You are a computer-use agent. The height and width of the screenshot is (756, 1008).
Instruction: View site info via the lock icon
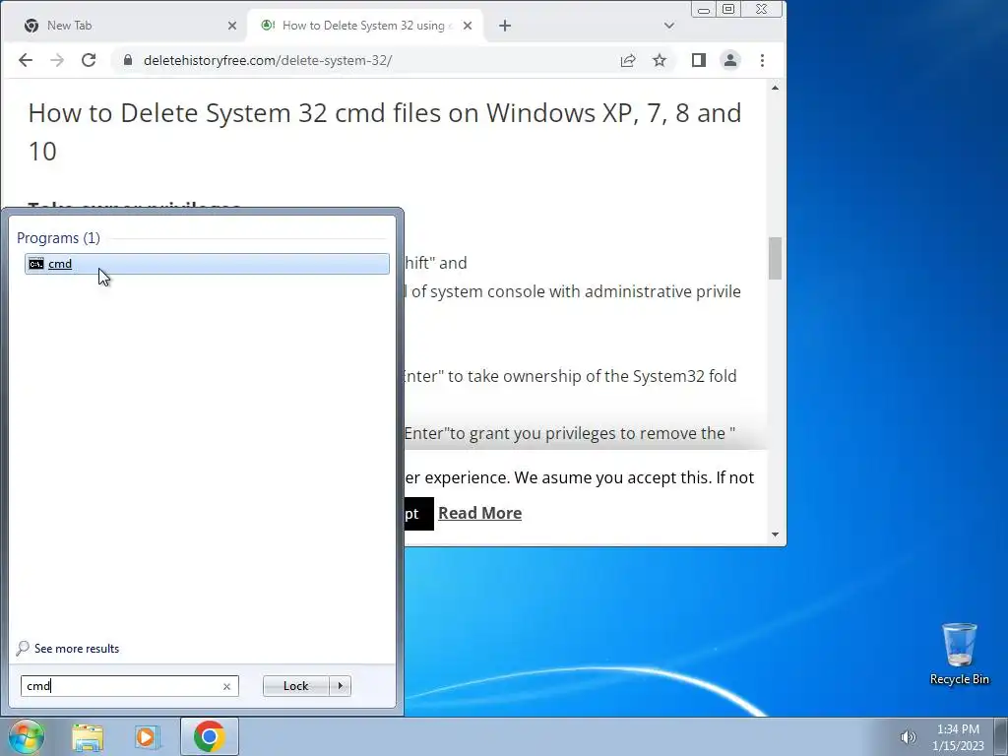coord(128,60)
